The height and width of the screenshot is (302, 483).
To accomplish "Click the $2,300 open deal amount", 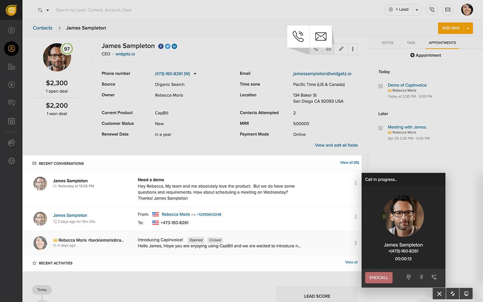I will click(x=57, y=83).
